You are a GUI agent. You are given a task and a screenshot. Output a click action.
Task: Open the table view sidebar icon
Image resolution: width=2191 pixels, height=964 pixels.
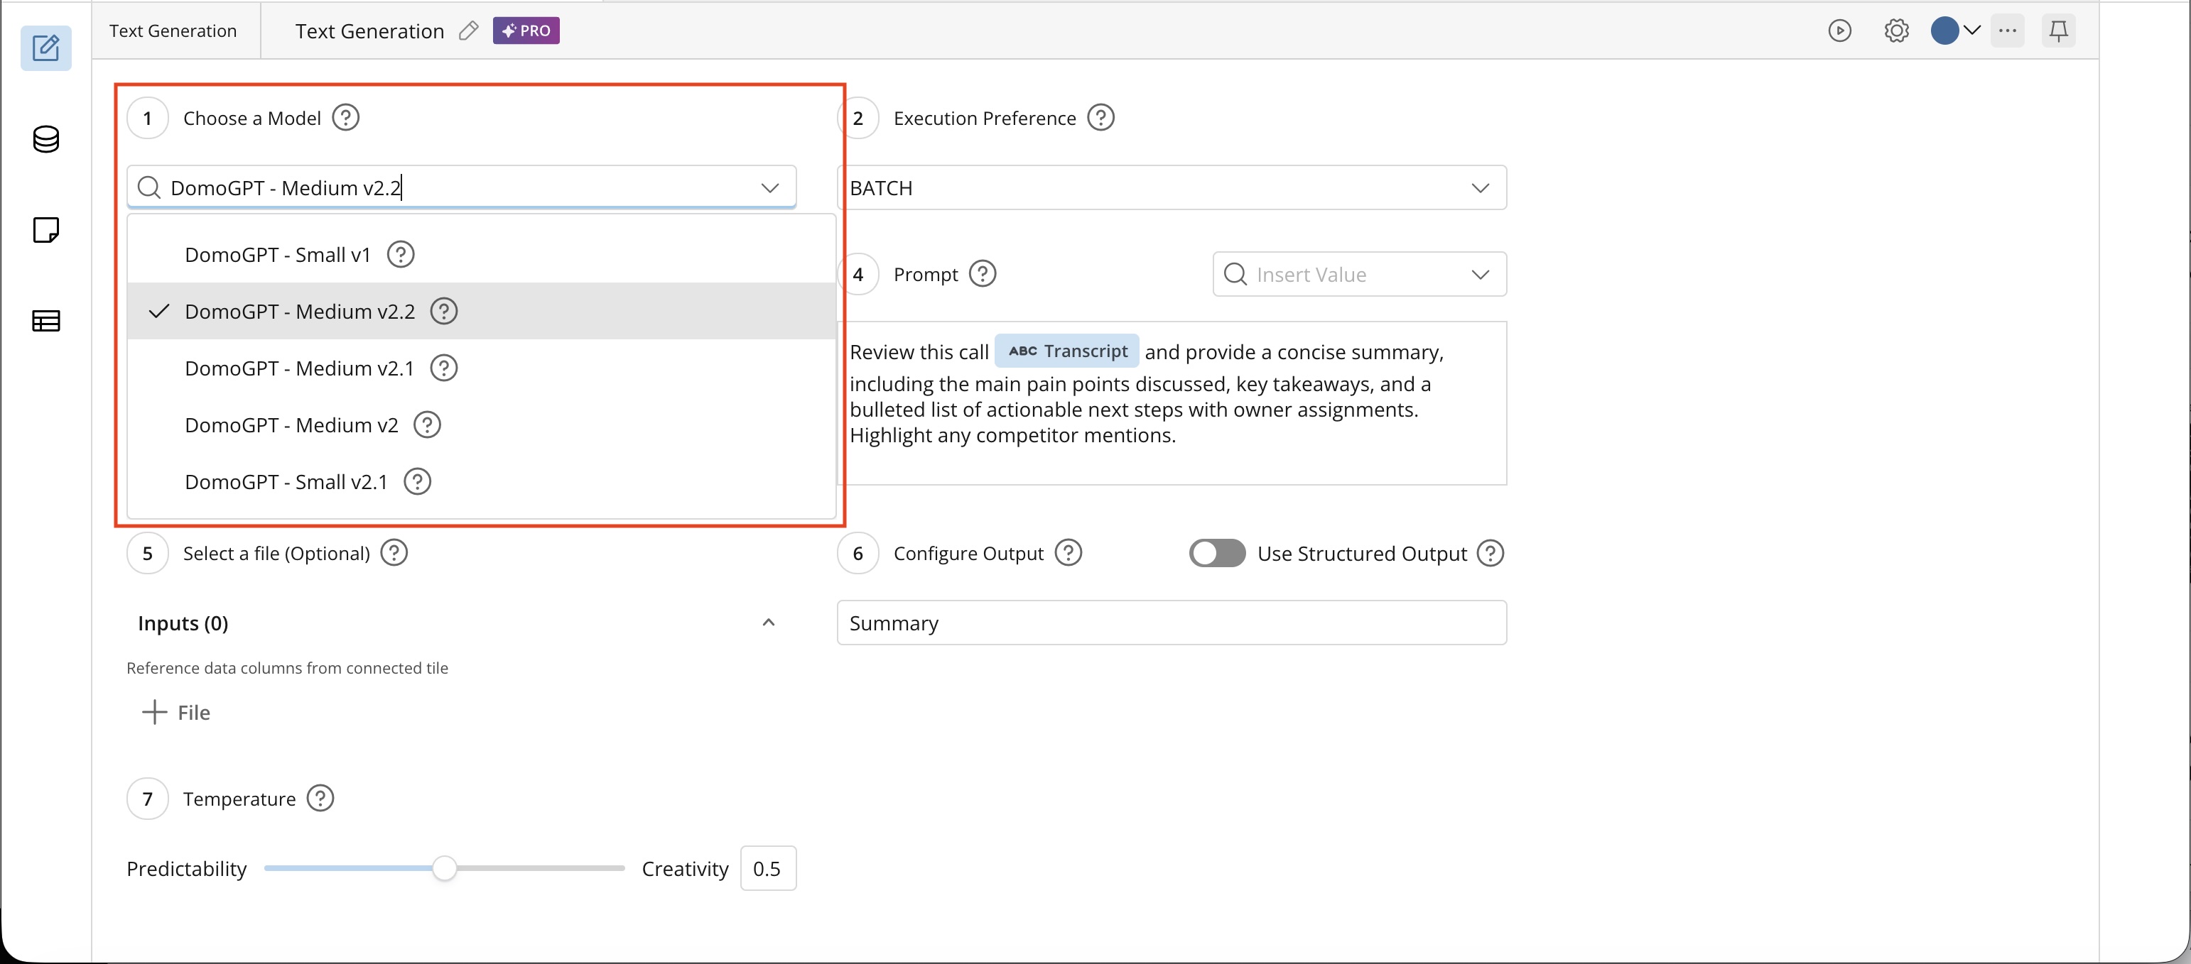(46, 320)
